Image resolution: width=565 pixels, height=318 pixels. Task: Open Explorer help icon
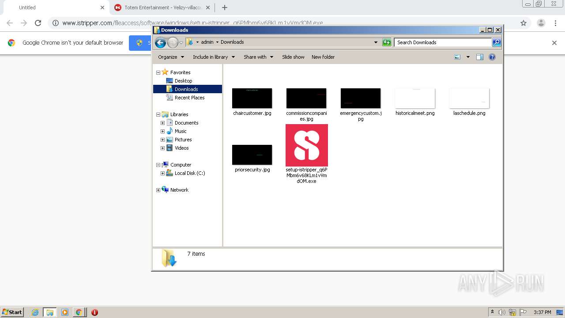click(x=492, y=57)
